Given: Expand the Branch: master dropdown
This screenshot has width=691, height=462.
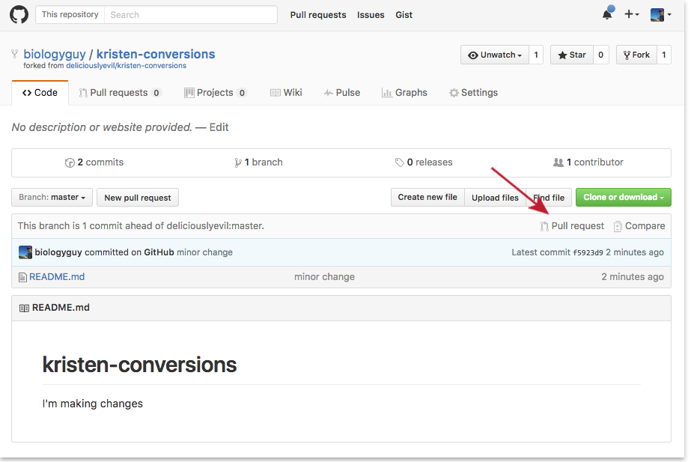Looking at the screenshot, I should pos(52,197).
